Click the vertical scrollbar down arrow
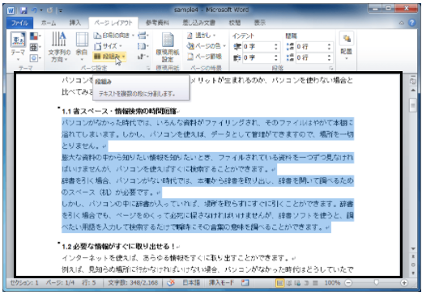Viewport: 422px width, 292px height. pyautogui.click(x=413, y=248)
